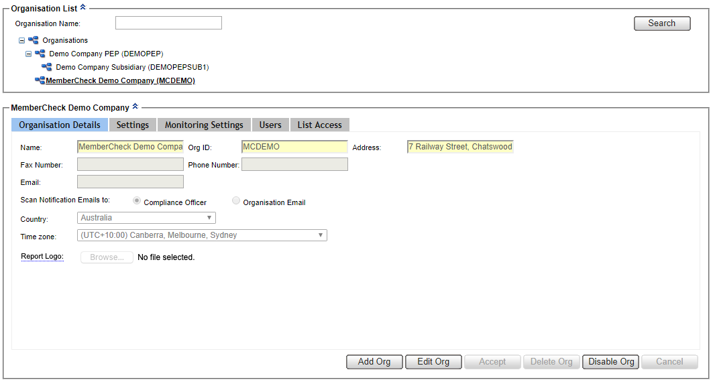The height and width of the screenshot is (382, 713).
Task: Switch to the List Access tab
Action: coord(320,125)
